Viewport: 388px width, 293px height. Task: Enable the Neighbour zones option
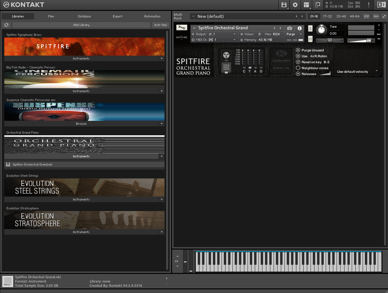(298, 68)
